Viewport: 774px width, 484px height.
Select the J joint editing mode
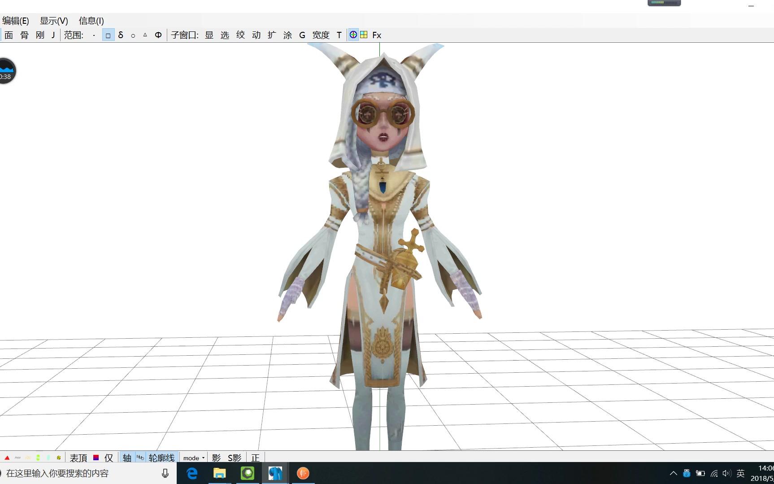pos(52,35)
